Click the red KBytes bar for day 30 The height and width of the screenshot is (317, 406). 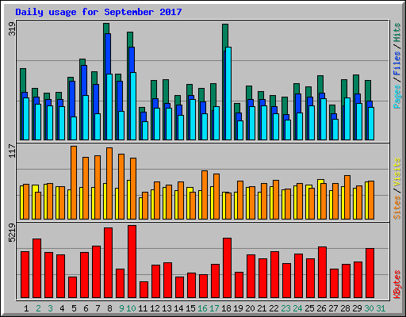tap(370, 273)
